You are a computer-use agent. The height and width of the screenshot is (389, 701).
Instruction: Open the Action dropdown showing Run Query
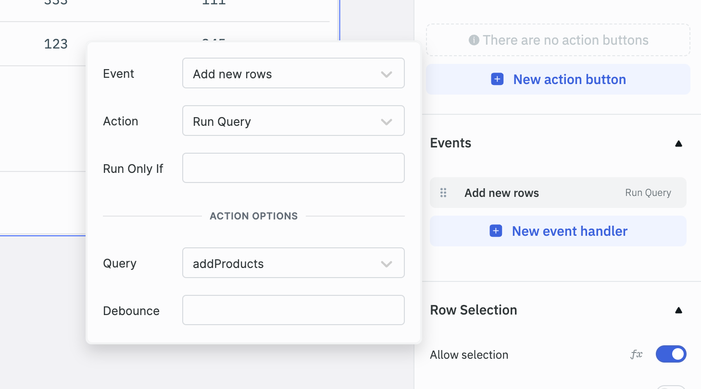293,121
